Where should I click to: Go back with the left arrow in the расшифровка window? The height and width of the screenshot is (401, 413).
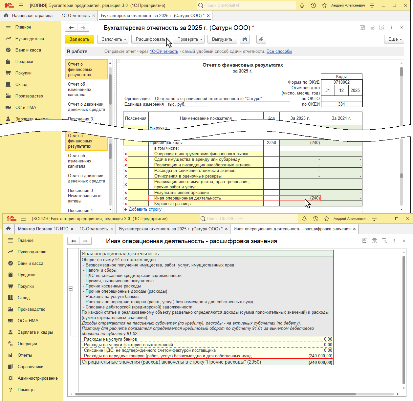coord(74,241)
